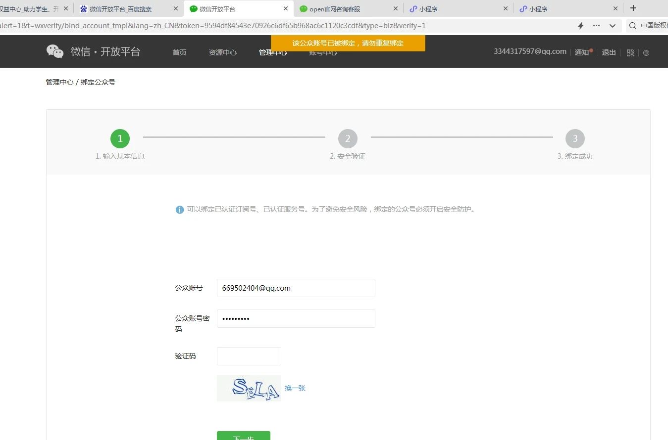Click step 2 circle 安全验证

point(348,139)
